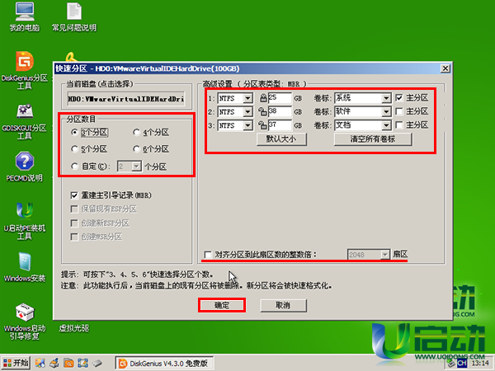
Task: Launch the U启动PE装机工具 icon
Action: point(25,221)
